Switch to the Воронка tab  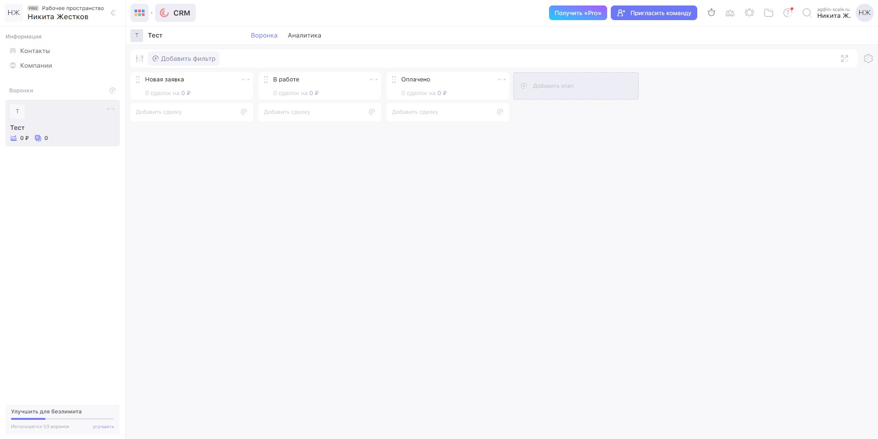tap(264, 35)
